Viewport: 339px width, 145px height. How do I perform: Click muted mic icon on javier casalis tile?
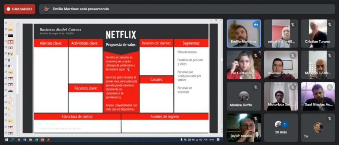[256, 119]
